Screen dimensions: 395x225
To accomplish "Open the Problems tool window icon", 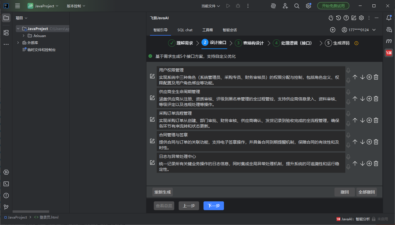I will (6, 196).
